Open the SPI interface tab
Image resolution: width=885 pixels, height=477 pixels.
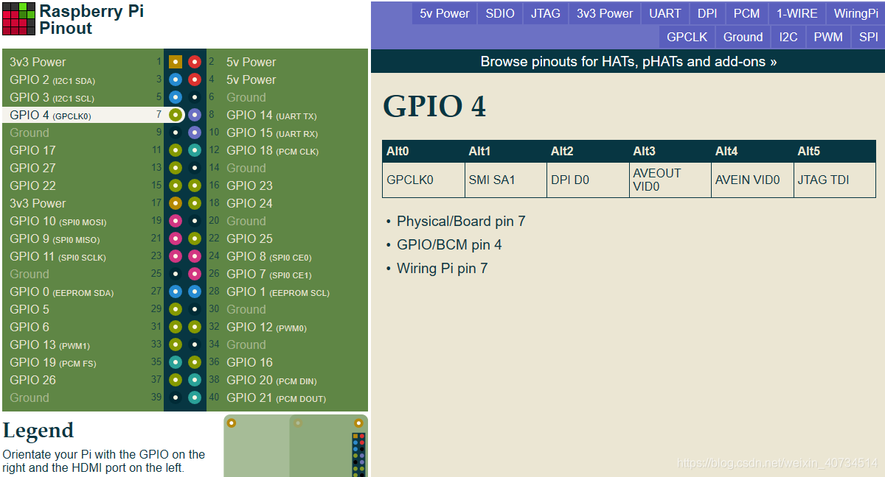(868, 37)
